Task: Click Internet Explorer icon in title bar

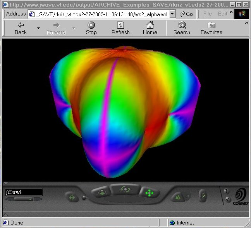Action: (x=6, y=5)
